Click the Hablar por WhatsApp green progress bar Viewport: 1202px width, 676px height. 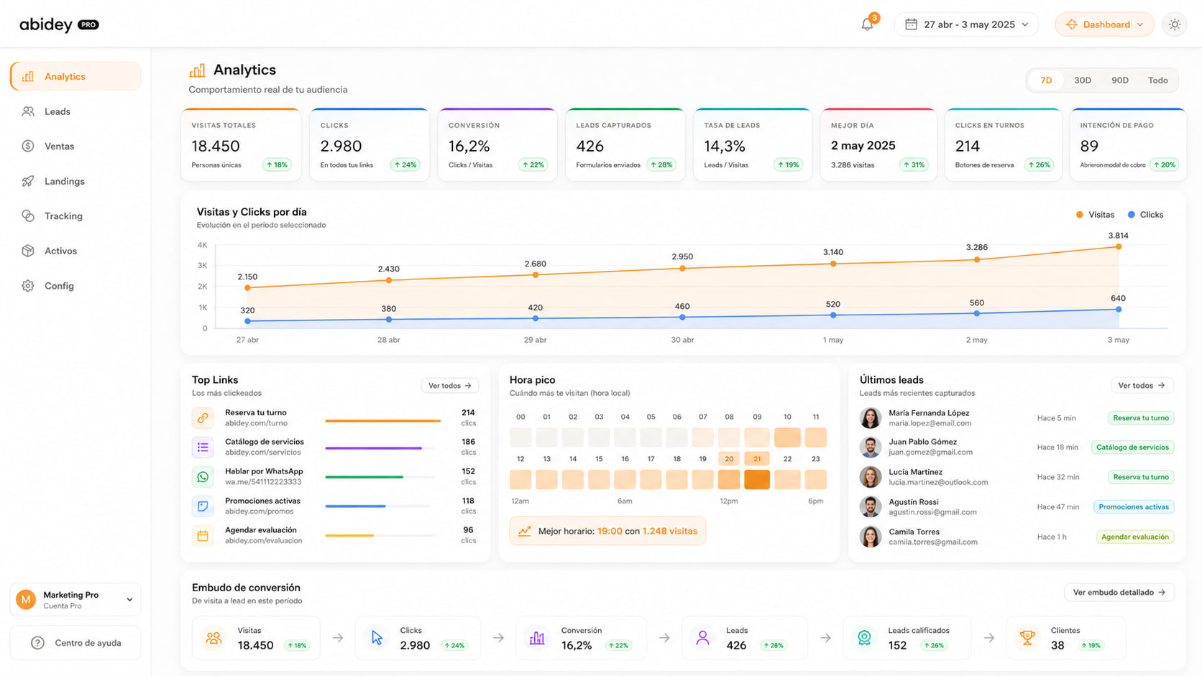point(364,477)
